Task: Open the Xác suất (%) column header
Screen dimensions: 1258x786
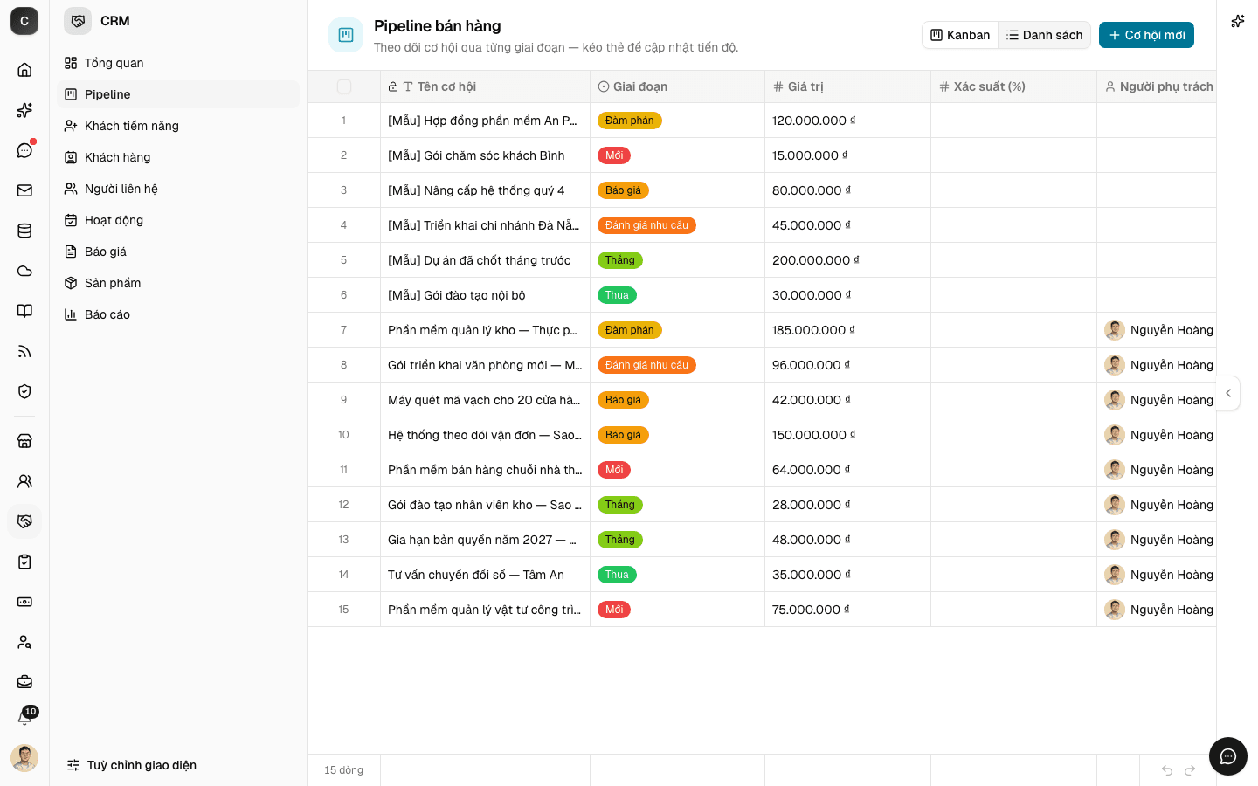Action: click(1013, 86)
